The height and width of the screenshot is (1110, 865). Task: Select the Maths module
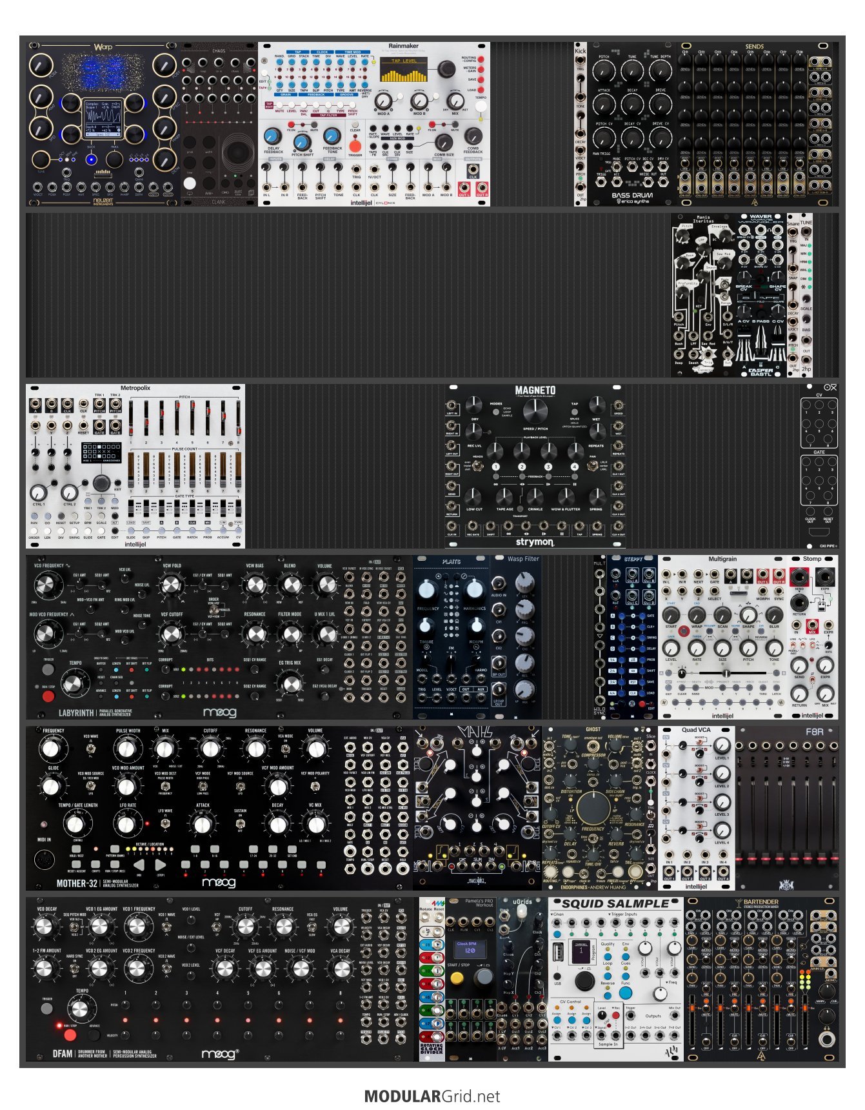[477, 808]
